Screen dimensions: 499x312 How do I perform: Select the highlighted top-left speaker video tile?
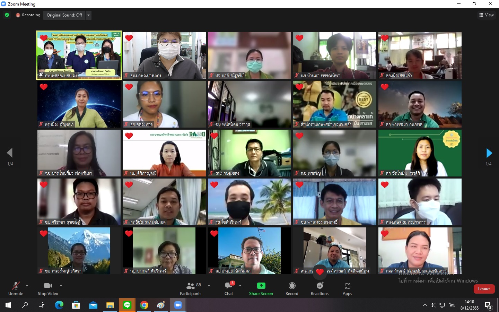click(79, 55)
